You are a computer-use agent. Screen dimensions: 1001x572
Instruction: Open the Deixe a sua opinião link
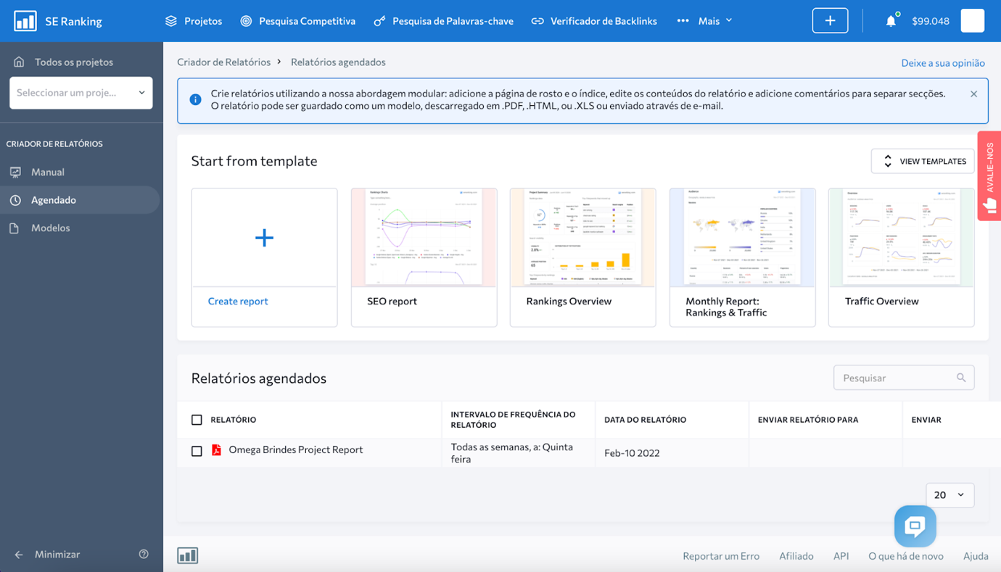click(943, 63)
